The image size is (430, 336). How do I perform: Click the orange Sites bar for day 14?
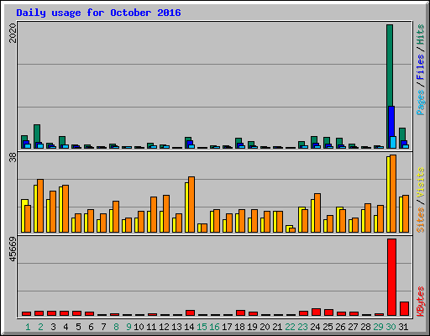(191, 204)
